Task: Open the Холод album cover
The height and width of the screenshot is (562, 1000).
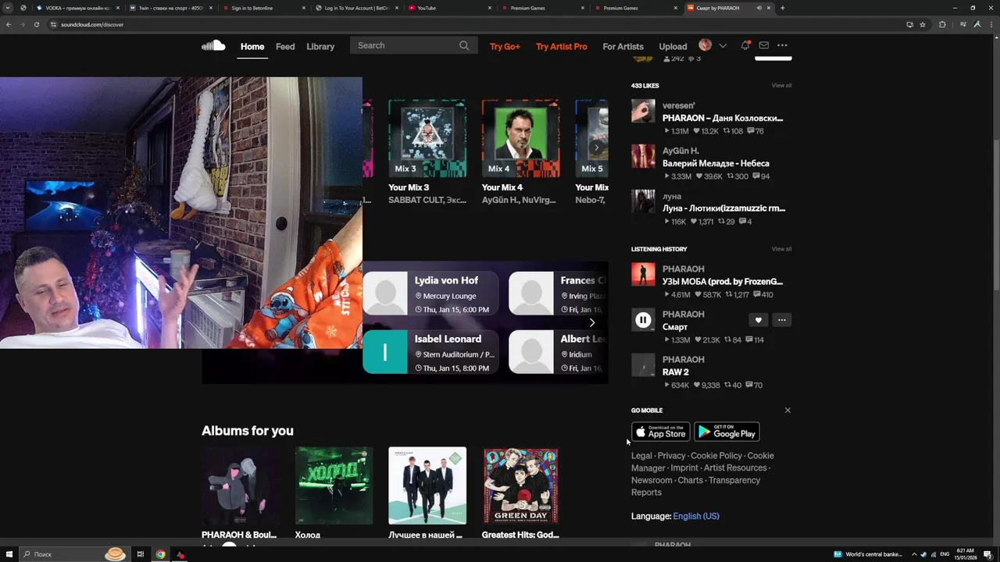Action: point(334,486)
